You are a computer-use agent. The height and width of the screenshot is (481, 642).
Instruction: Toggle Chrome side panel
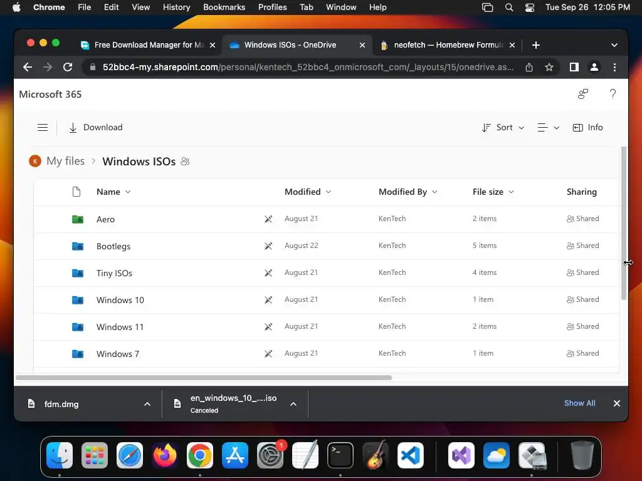(x=574, y=67)
